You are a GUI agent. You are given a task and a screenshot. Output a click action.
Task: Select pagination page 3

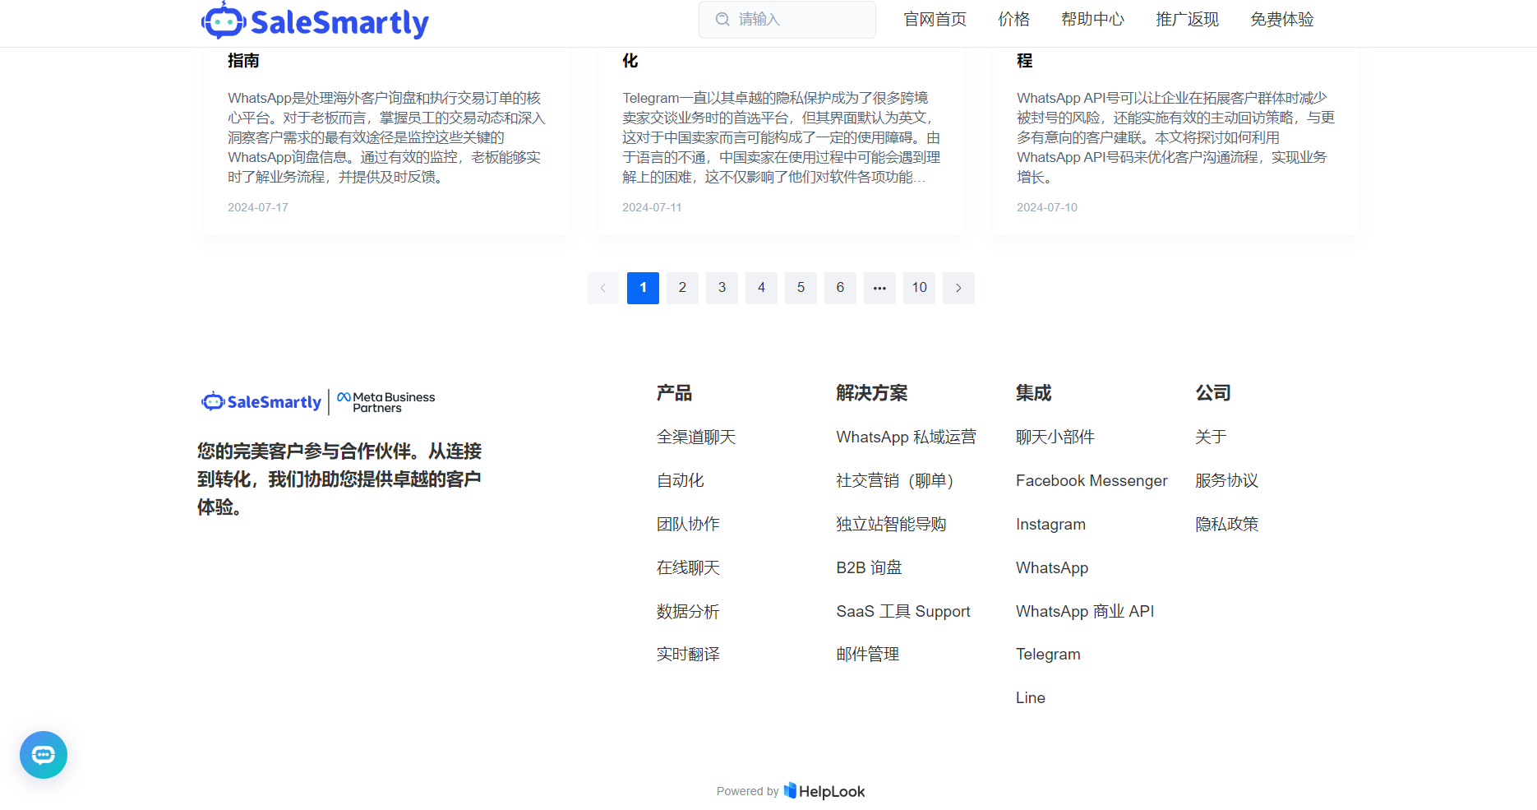pyautogui.click(x=722, y=288)
